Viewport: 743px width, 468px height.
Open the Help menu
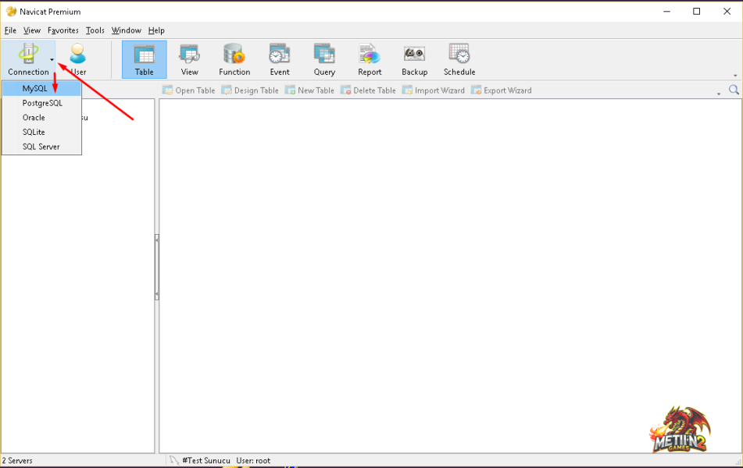click(156, 30)
